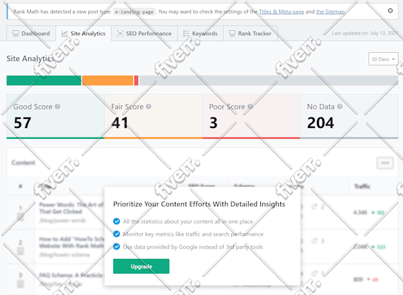
Task: Open the 30 Days range dropdown
Action: tap(383, 59)
